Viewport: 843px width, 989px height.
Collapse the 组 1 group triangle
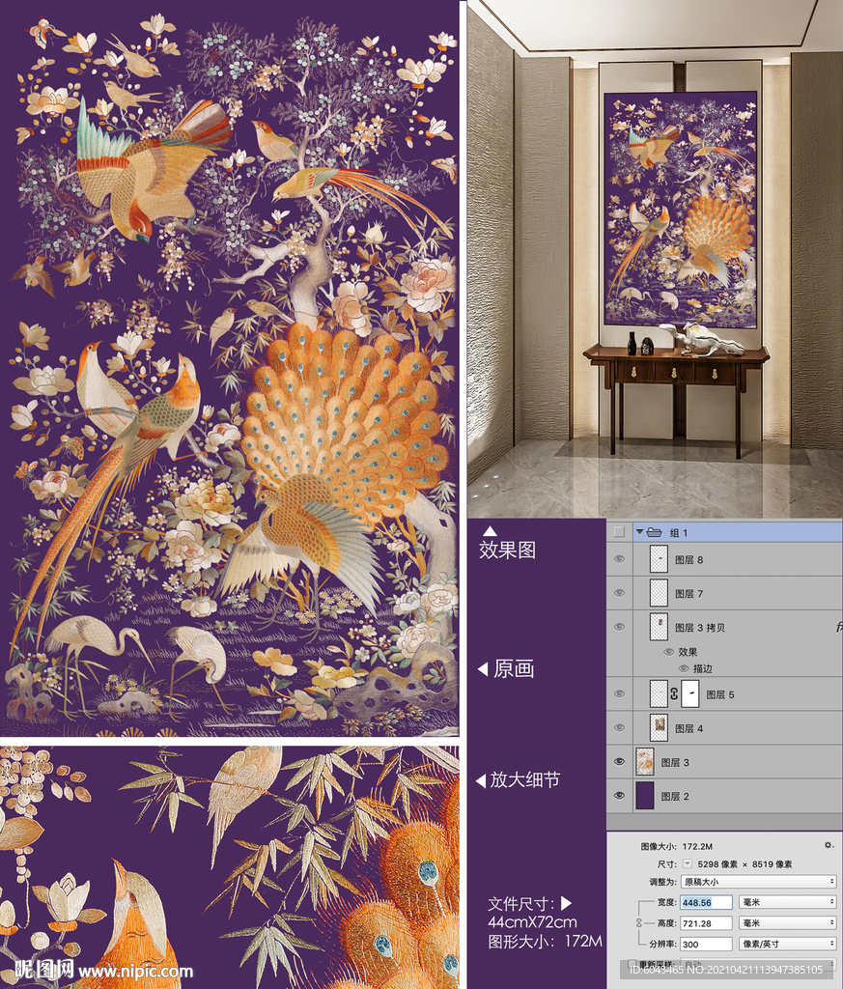[x=639, y=532]
